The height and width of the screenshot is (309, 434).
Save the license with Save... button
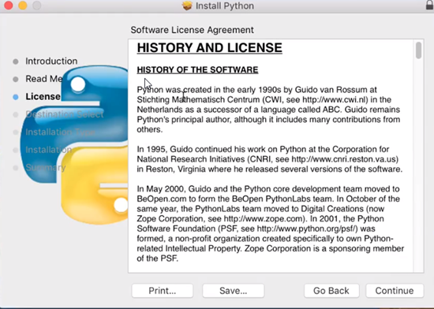(x=233, y=291)
